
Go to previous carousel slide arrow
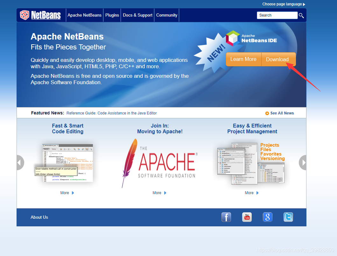(x=20, y=163)
